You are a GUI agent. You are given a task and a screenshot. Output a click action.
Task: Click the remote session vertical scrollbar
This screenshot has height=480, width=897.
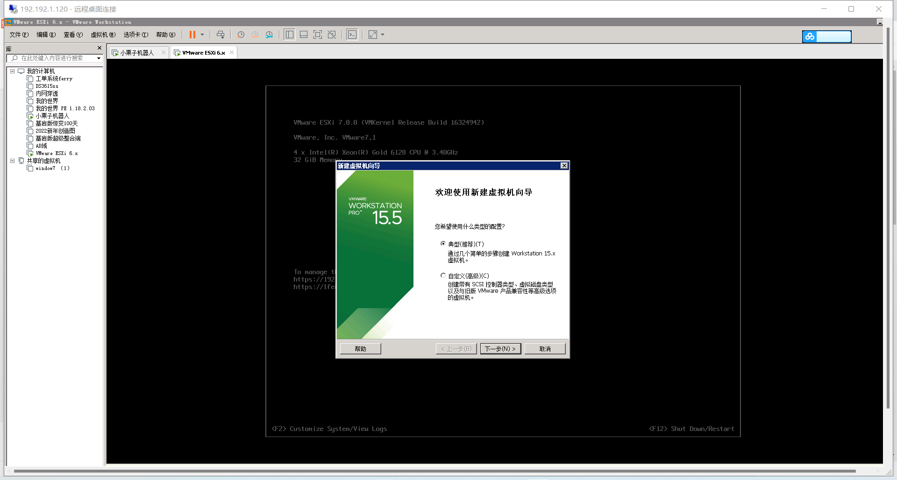point(888,218)
